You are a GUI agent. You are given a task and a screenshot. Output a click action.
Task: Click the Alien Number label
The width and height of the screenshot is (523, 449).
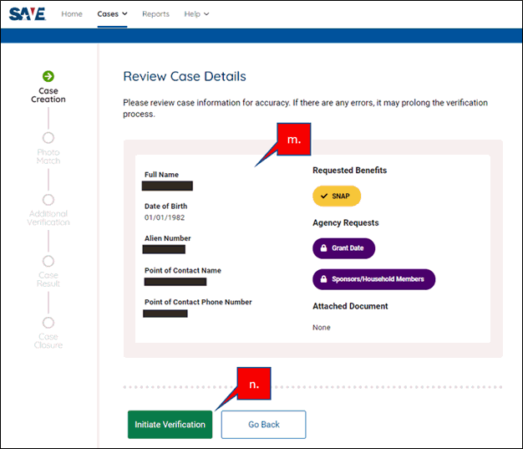[x=167, y=238]
